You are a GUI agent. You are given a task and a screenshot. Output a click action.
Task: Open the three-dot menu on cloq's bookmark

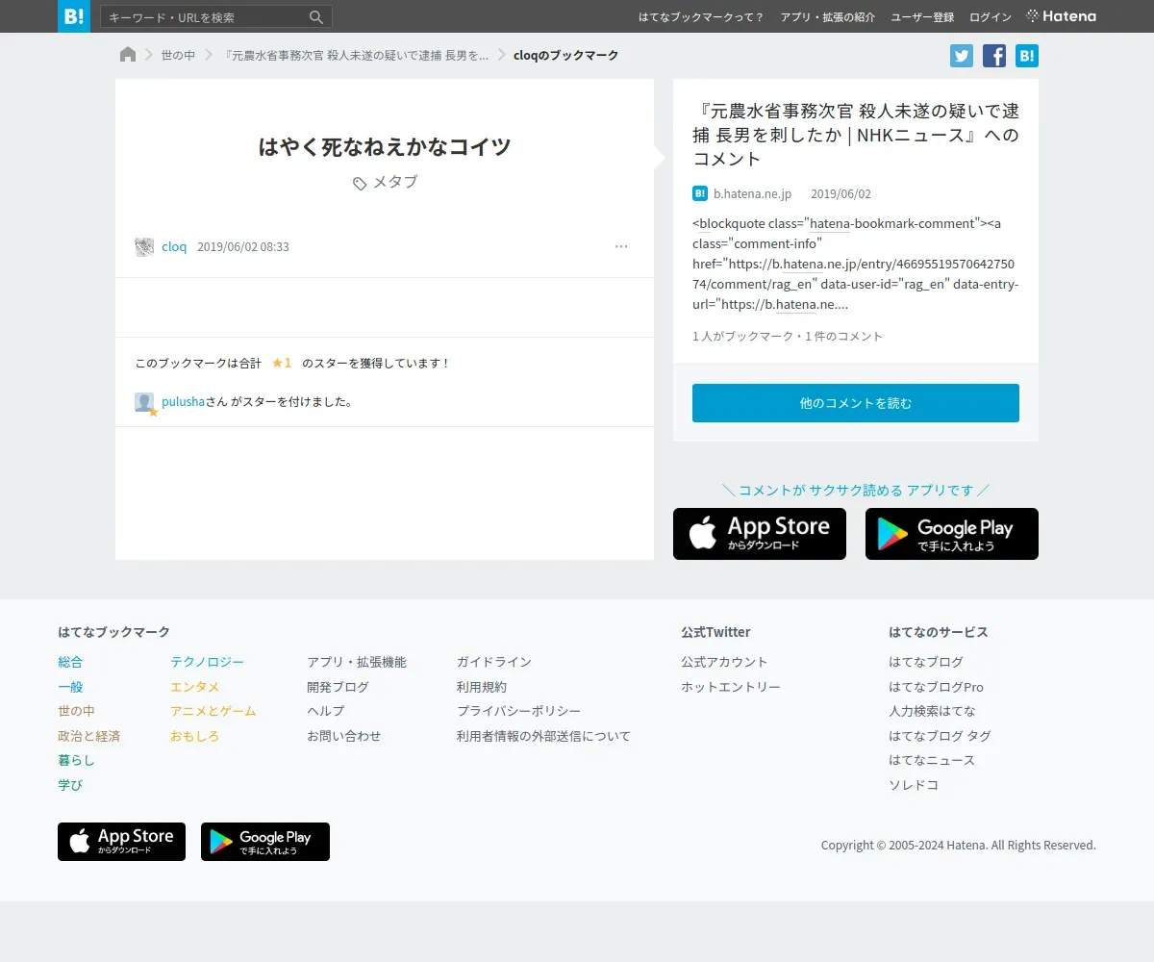click(x=621, y=247)
